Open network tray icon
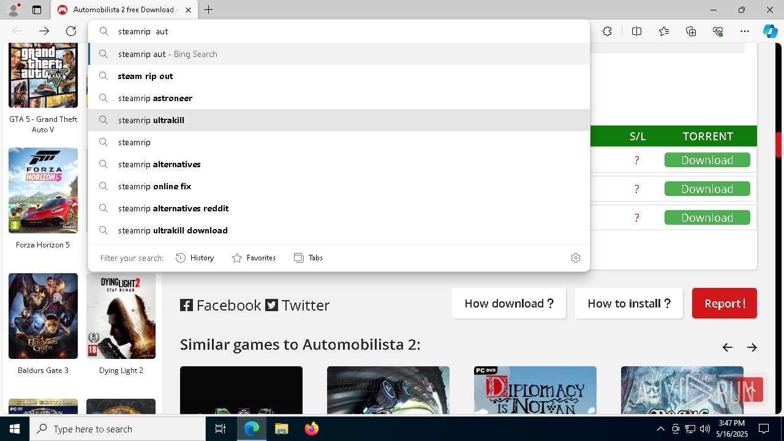The image size is (784, 441). tap(690, 429)
